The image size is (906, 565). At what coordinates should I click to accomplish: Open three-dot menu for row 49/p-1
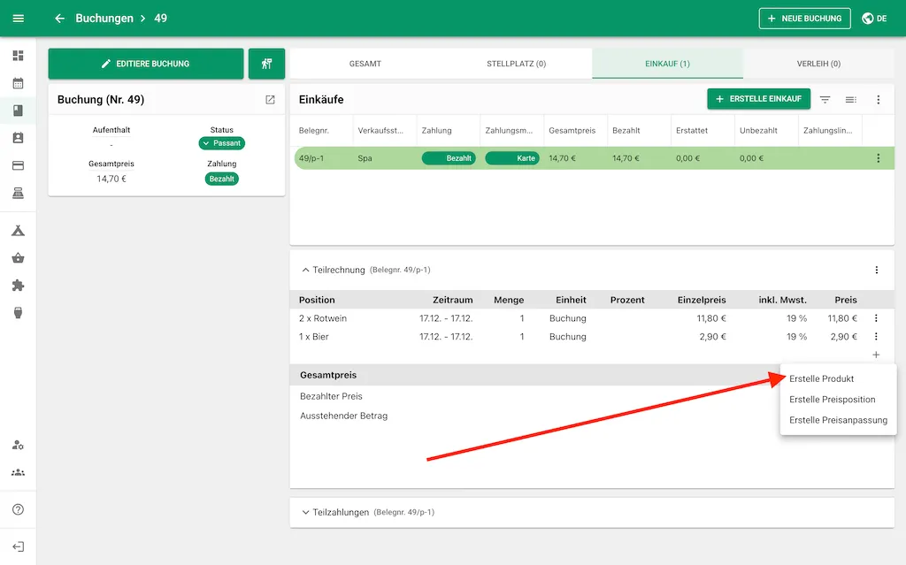click(x=879, y=157)
